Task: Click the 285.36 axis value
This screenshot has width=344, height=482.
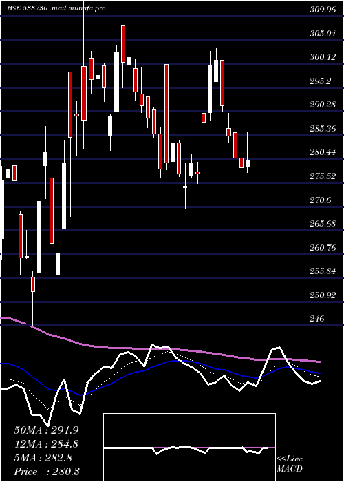Action: tap(323, 128)
